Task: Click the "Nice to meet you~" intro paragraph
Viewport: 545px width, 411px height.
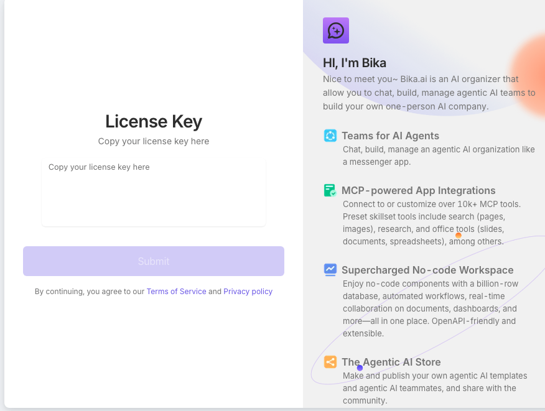Action: 429,93
